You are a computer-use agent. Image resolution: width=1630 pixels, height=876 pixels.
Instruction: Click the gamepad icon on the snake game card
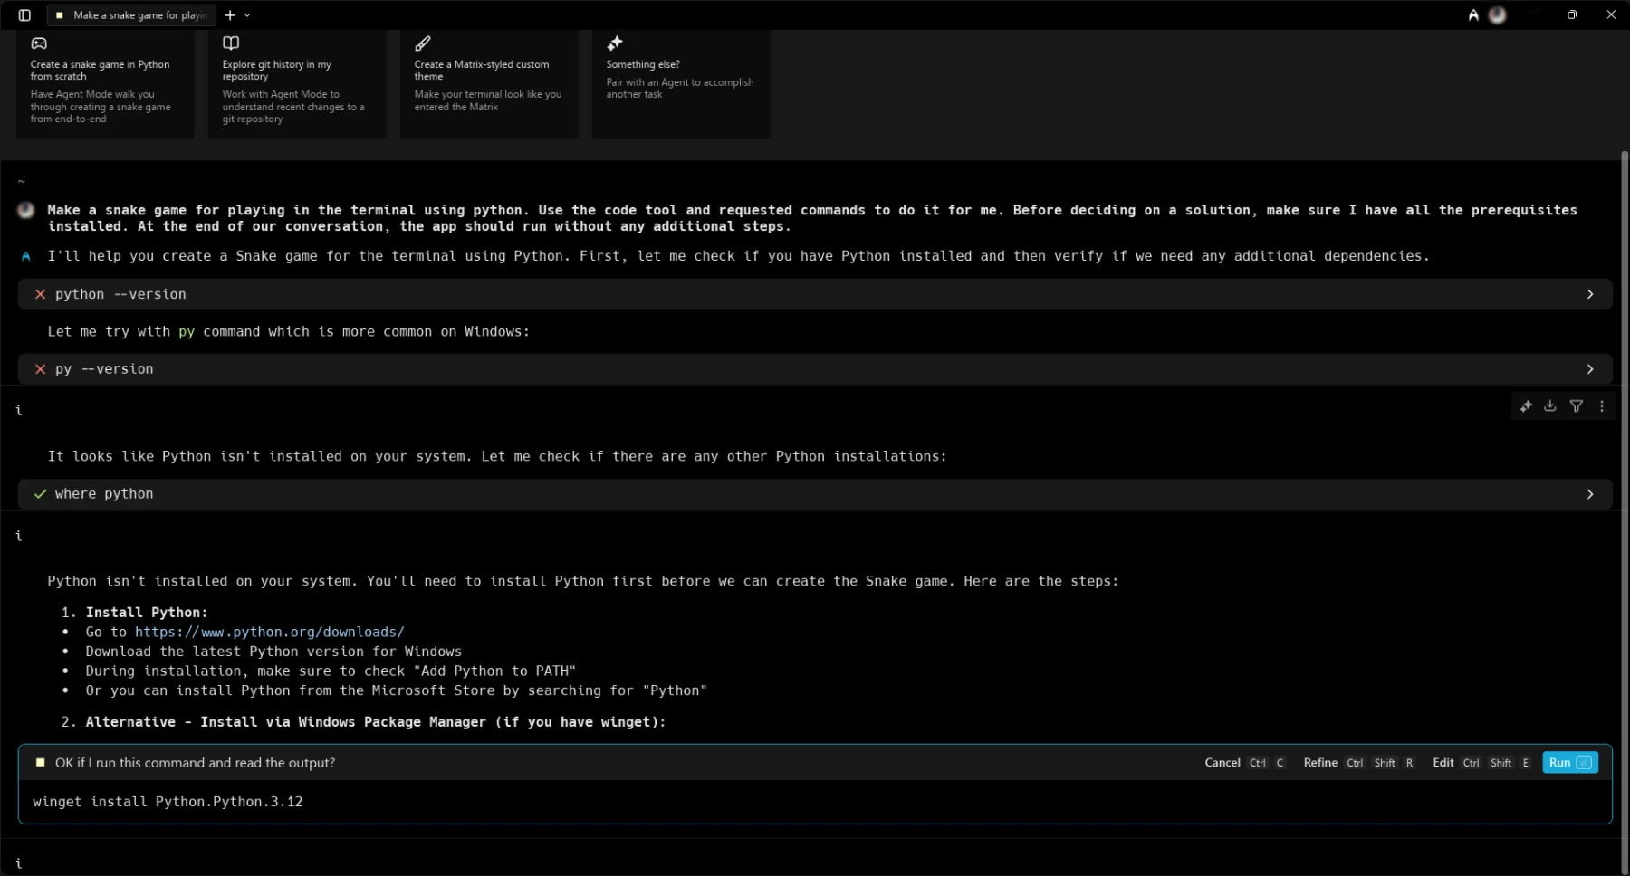coord(39,43)
